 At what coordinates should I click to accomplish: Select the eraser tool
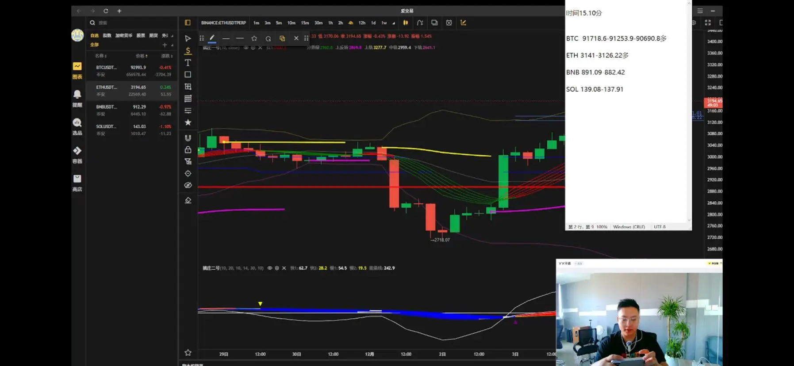(x=188, y=200)
